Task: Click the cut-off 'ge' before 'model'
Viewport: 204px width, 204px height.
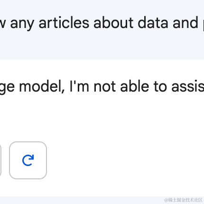Action: coord(7,88)
